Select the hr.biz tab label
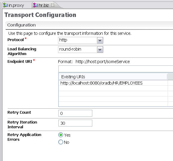 44,5
